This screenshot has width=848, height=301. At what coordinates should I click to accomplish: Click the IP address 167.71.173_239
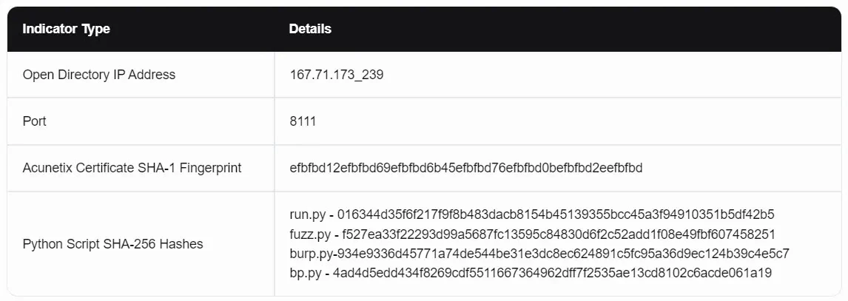tap(337, 75)
